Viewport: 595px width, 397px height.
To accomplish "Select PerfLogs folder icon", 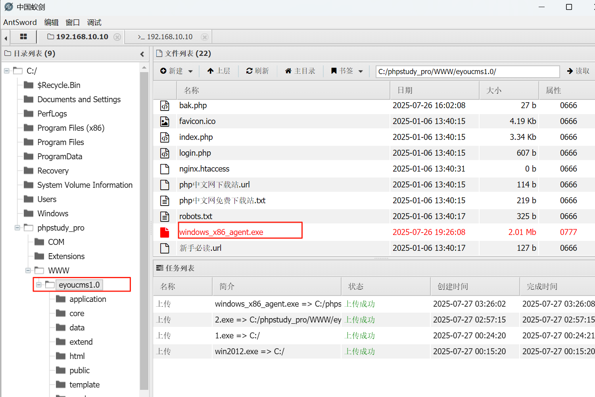I will (x=29, y=113).
